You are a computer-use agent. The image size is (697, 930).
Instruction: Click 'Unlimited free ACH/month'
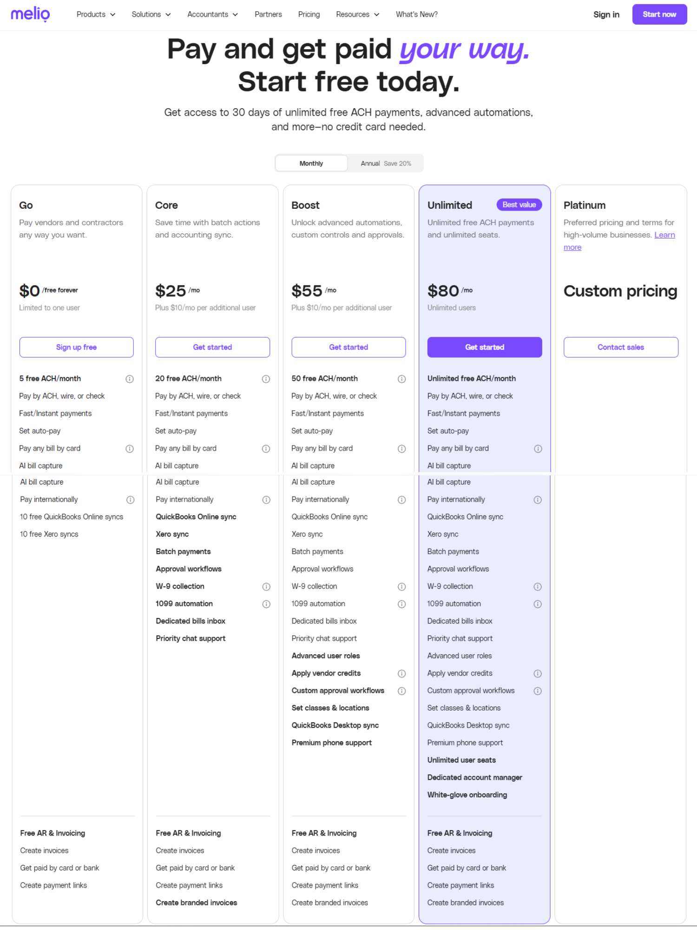[472, 379]
